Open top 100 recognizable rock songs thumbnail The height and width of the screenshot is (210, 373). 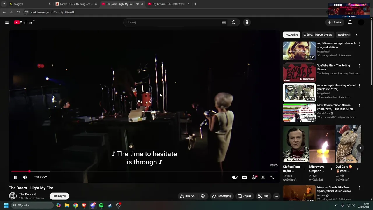click(299, 51)
